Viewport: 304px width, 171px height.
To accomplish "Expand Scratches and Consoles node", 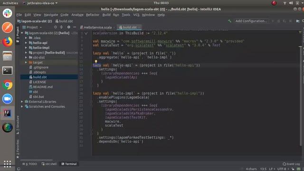I will pyautogui.click(x=22, y=106).
